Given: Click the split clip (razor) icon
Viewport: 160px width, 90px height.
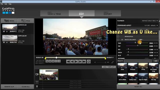Looking at the screenshot, I should [47, 61].
